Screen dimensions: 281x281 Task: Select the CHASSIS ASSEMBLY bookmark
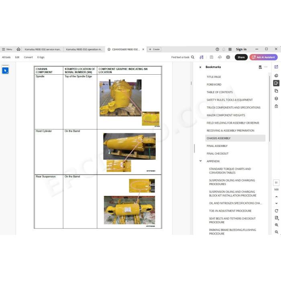pyautogui.click(x=235, y=138)
